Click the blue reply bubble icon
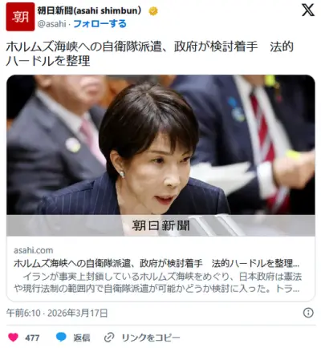 pos(61,337)
